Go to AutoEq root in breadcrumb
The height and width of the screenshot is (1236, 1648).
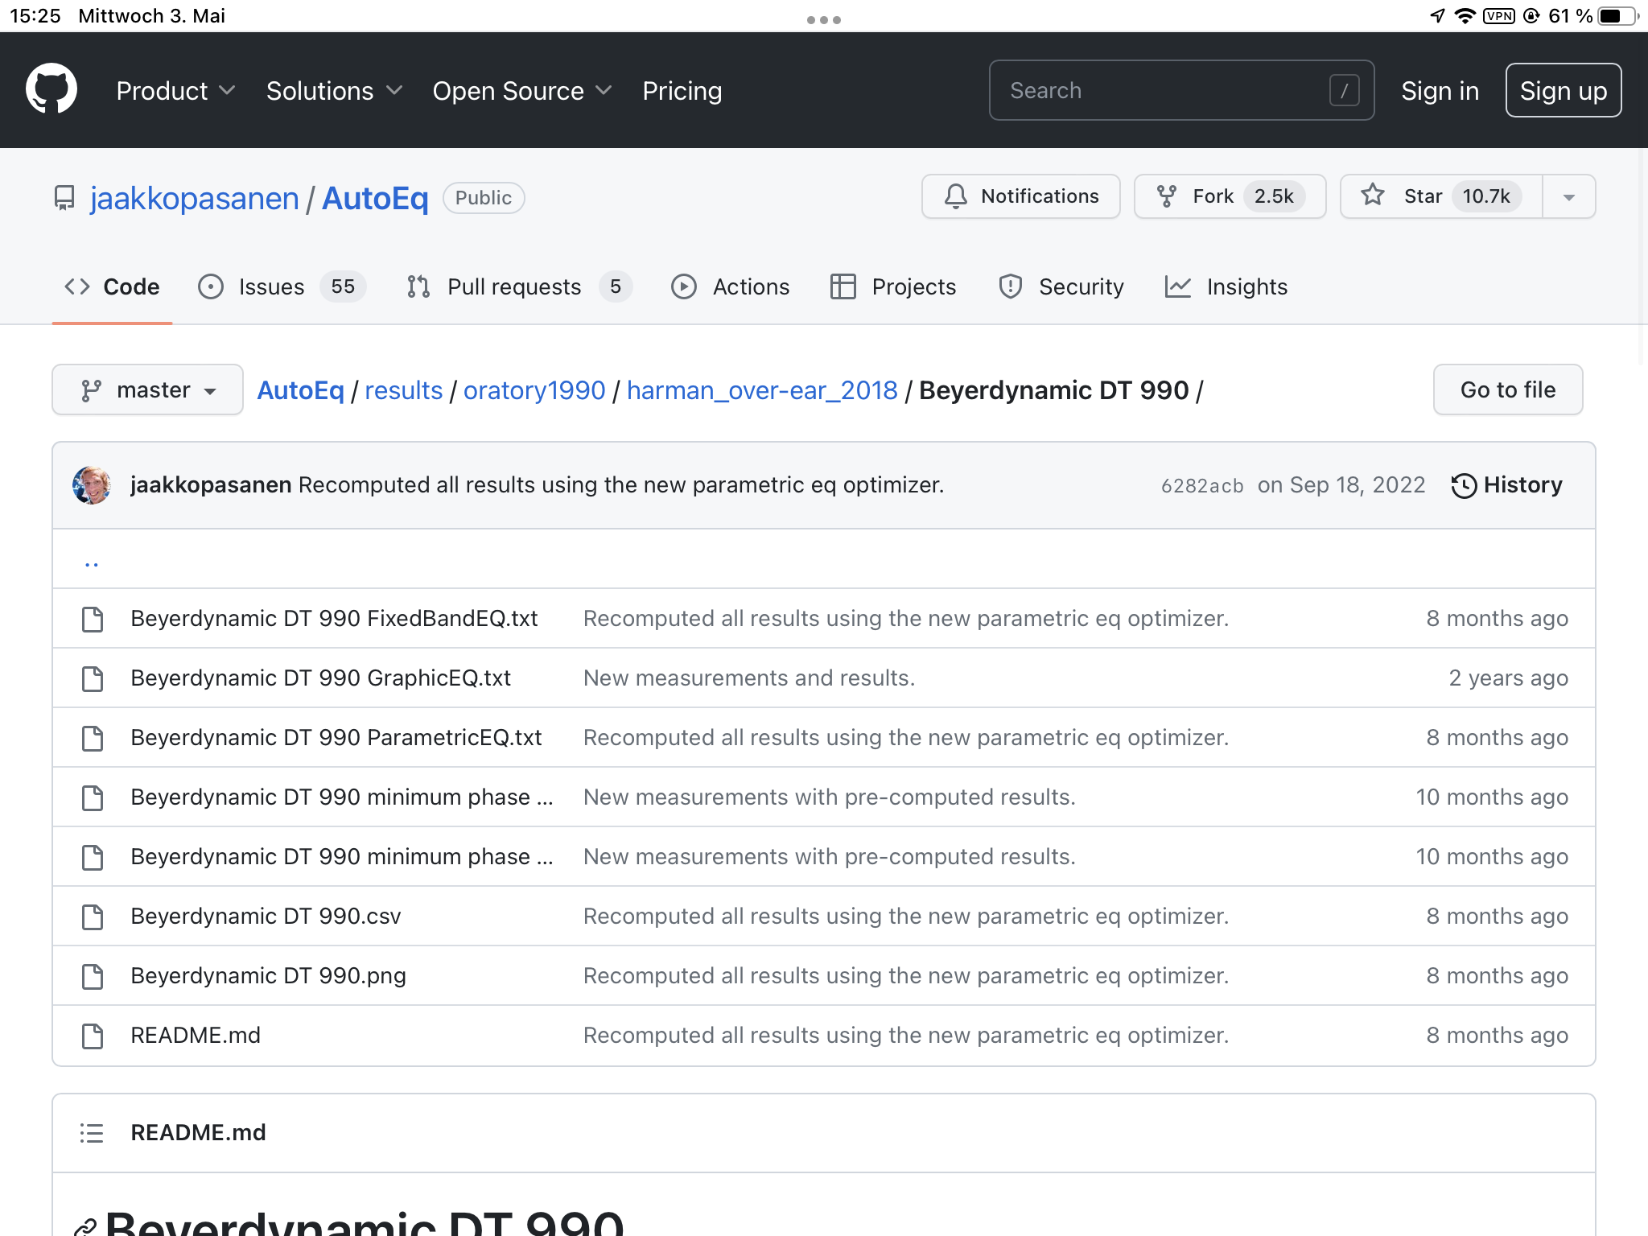coord(300,390)
